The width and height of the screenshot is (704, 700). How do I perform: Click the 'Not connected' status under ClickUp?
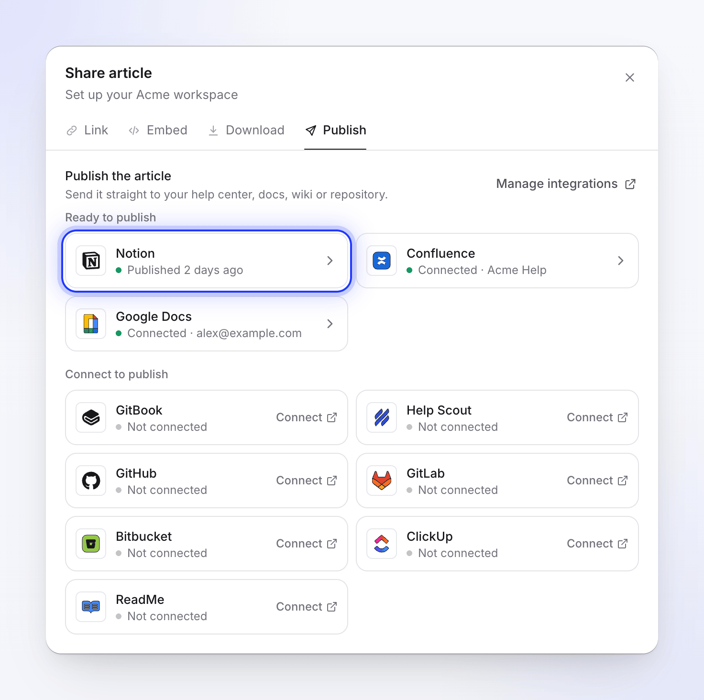pos(458,553)
